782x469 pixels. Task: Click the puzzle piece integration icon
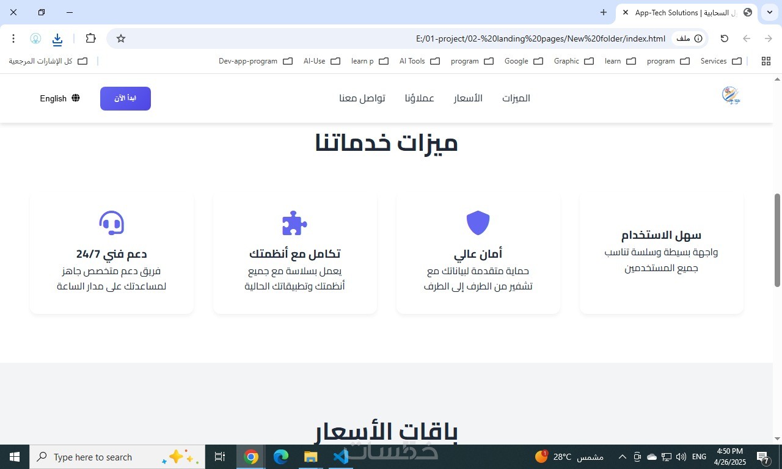294,224
